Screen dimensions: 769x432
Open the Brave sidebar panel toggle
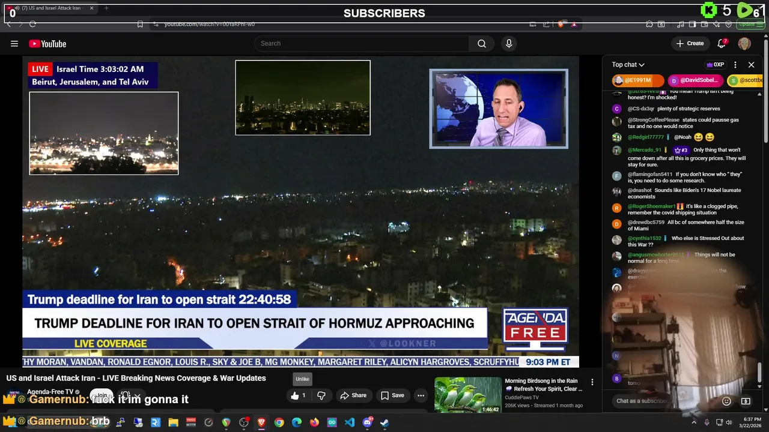pyautogui.click(x=692, y=24)
